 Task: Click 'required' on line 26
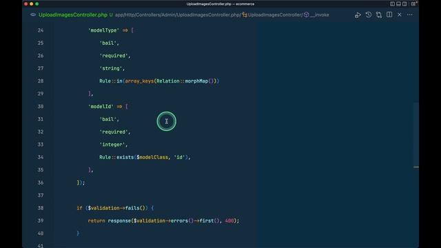click(x=113, y=56)
